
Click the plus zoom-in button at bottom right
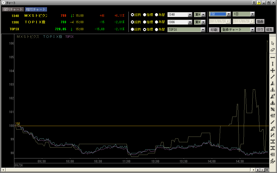258,170
